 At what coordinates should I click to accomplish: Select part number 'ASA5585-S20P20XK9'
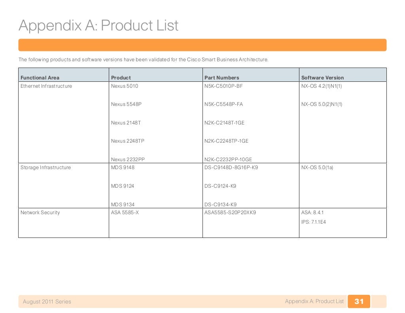[230, 213]
